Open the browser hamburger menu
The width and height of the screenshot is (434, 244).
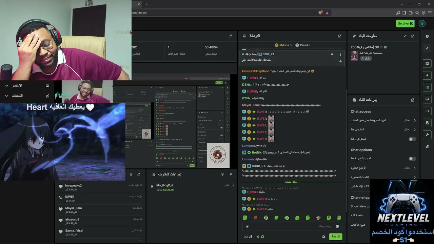pyautogui.click(x=430, y=13)
